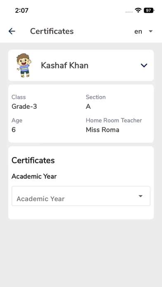Go back using the left arrow icon
The image size is (162, 287).
click(x=12, y=31)
